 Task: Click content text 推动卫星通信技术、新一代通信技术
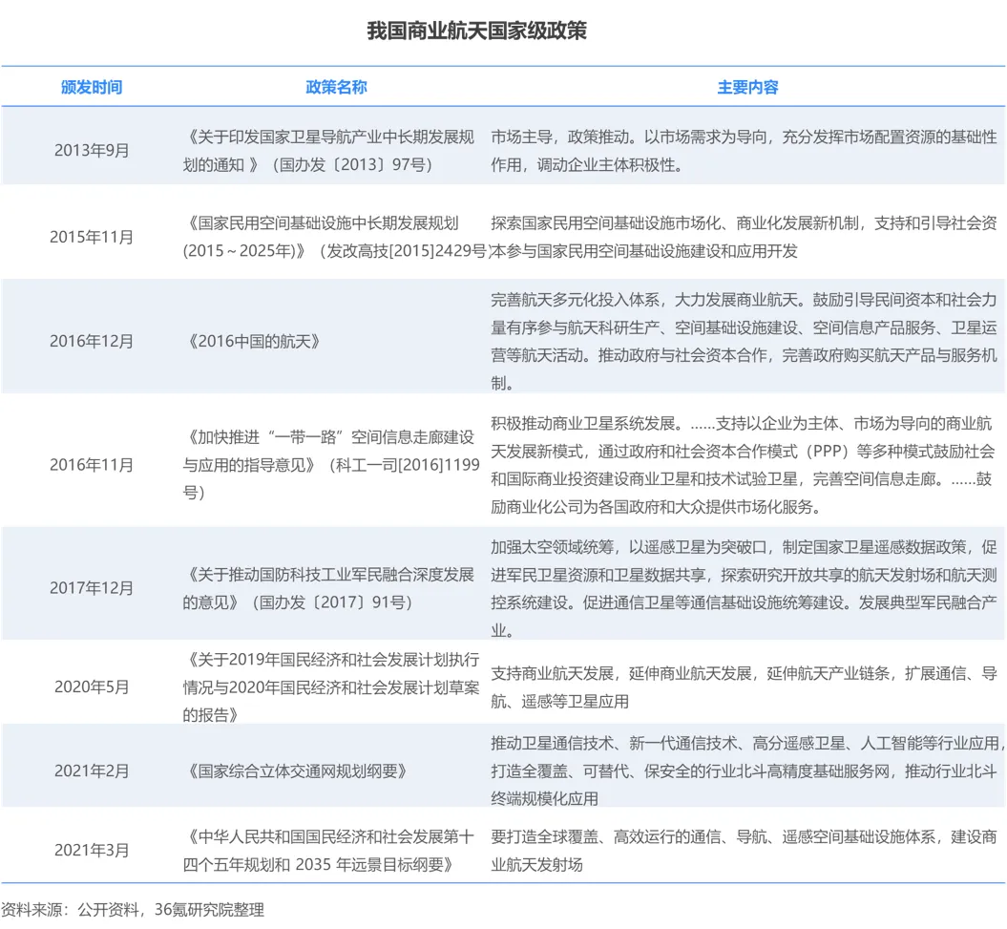click(745, 771)
